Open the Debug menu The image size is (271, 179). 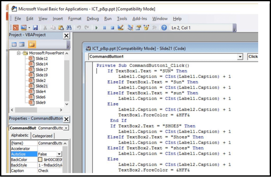click(92, 19)
